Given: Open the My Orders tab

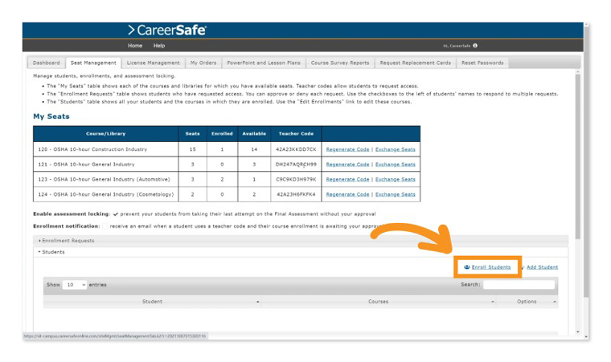Looking at the screenshot, I should tap(203, 63).
